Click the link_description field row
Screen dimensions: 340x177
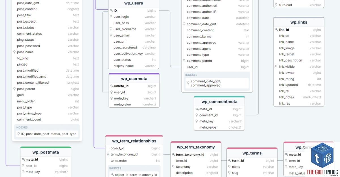[x=299, y=60]
